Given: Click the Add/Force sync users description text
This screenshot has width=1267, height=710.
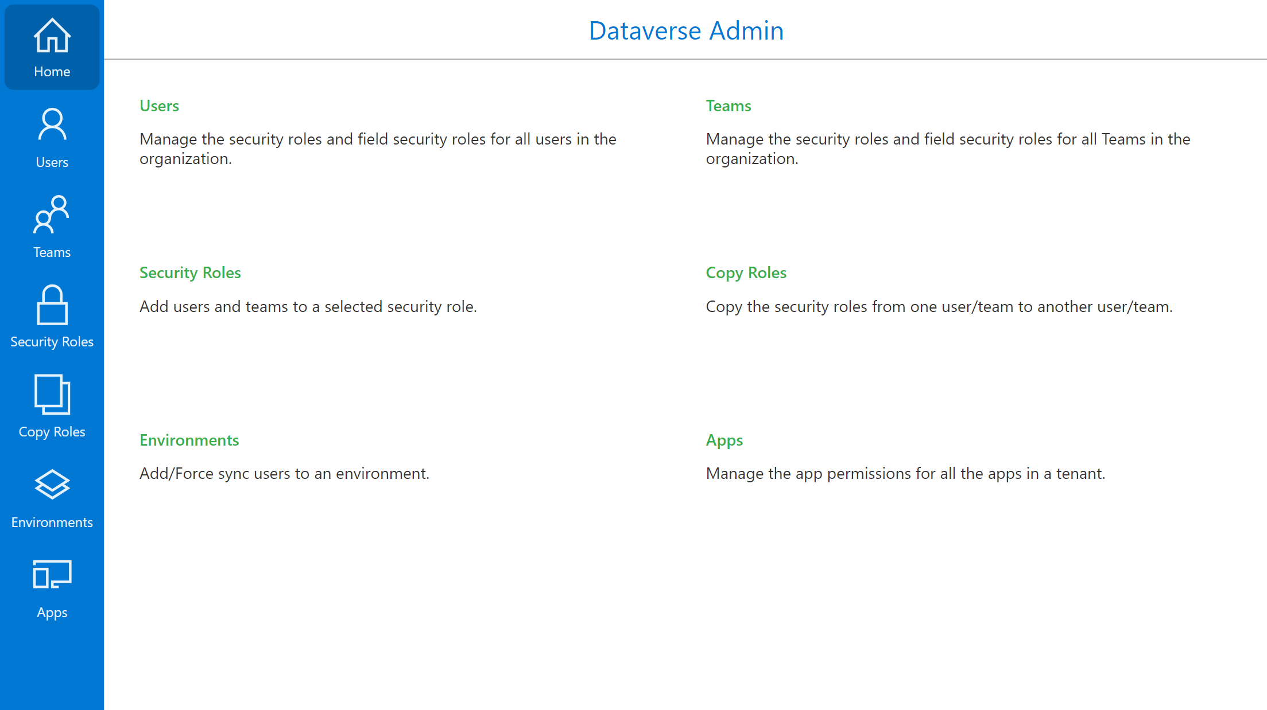Looking at the screenshot, I should pyautogui.click(x=284, y=474).
